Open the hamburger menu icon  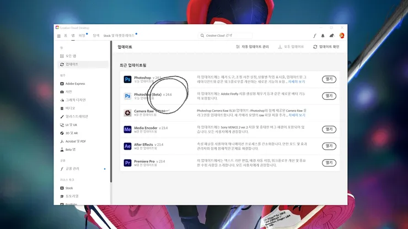tap(59, 36)
